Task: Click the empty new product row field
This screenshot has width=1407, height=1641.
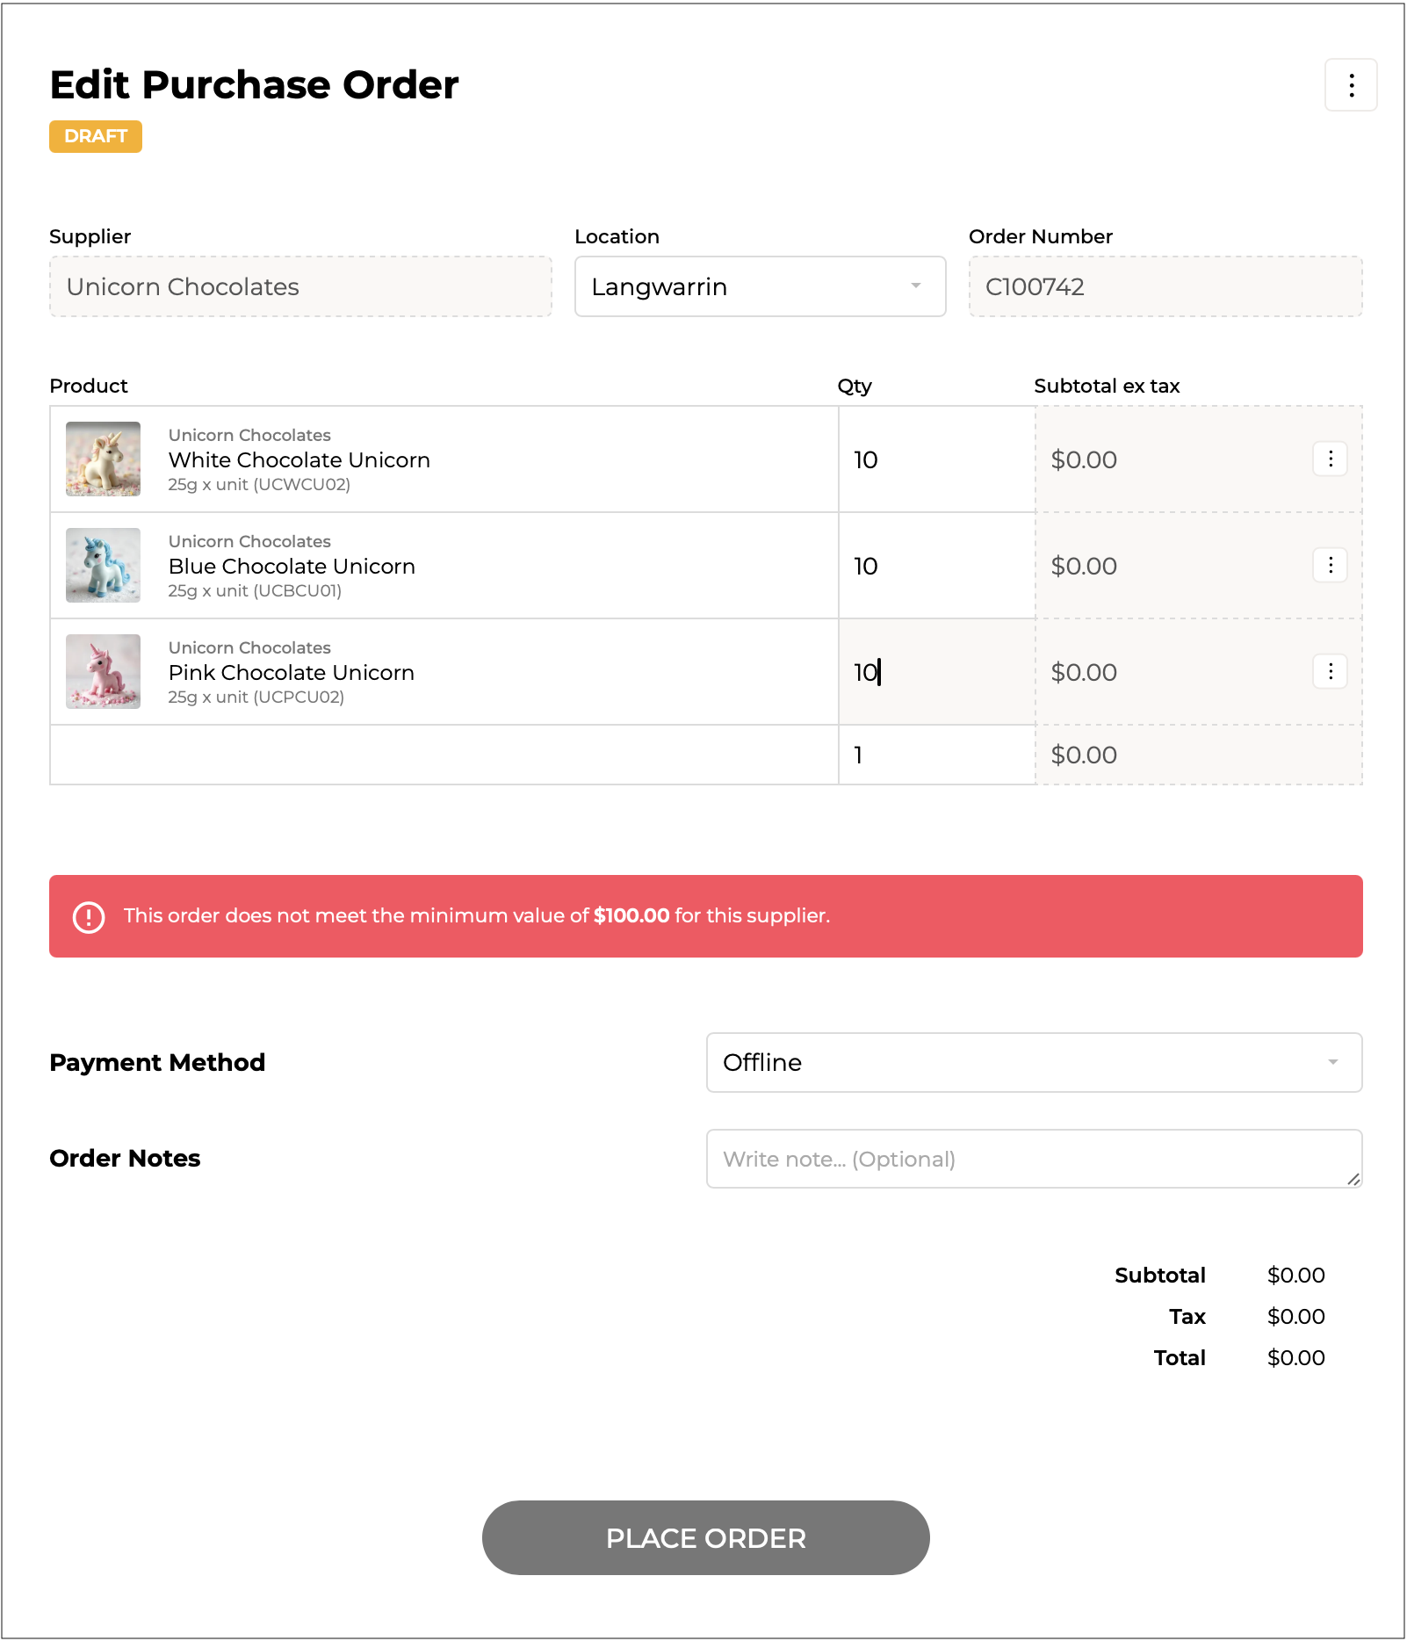Action: click(x=444, y=755)
